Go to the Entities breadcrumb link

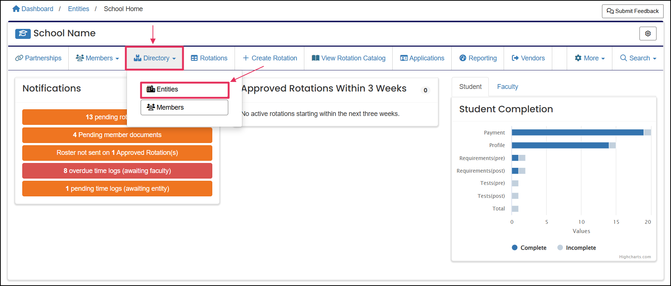78,9
